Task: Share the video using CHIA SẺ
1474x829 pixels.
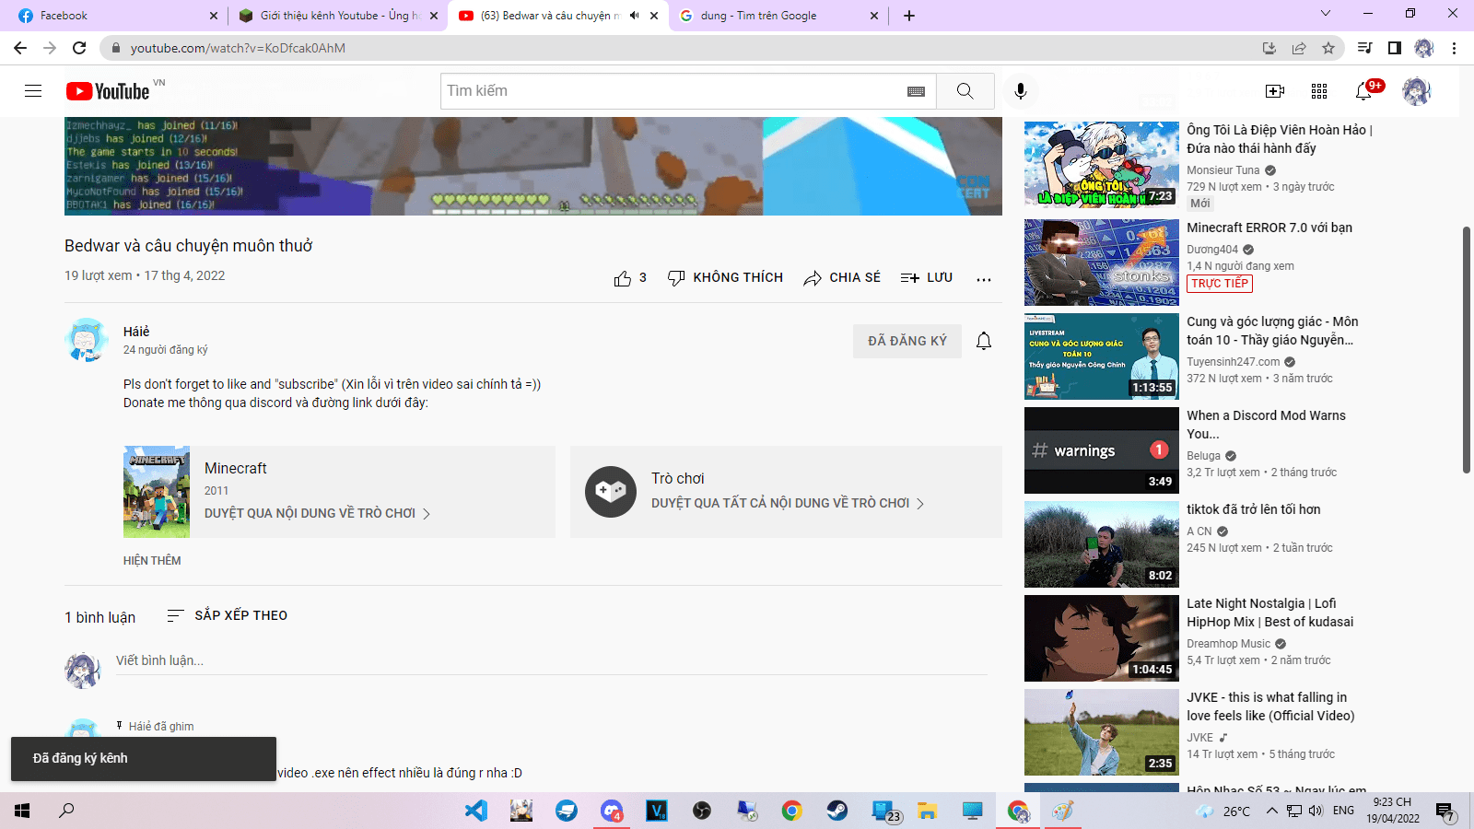Action: 842,278
